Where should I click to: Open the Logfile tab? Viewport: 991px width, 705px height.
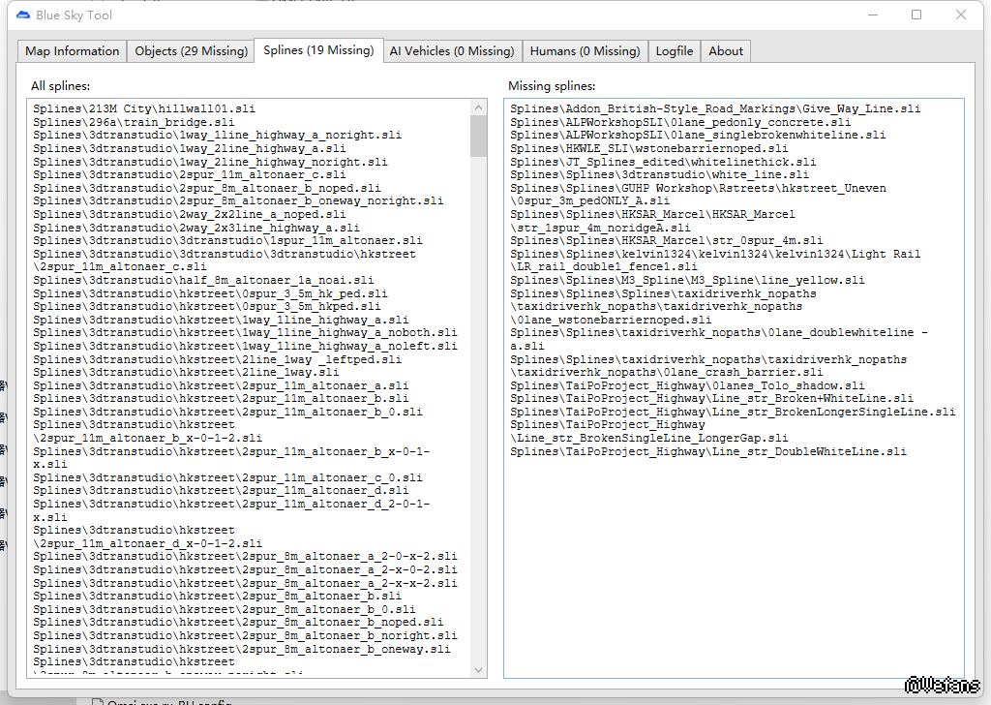point(674,51)
